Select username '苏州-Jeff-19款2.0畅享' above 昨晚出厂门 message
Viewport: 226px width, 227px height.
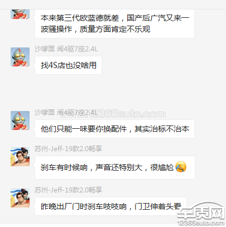68,190
